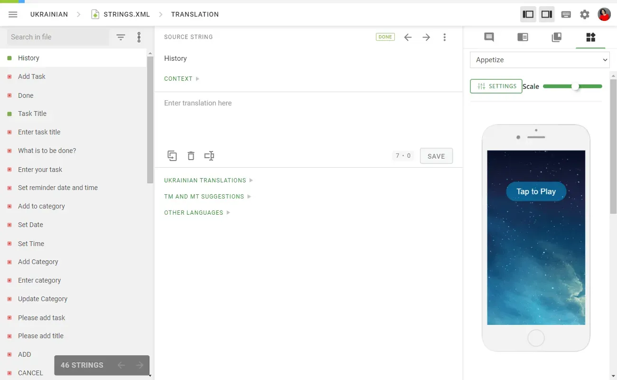This screenshot has height=380, width=617.
Task: Go to the next string arrow
Action: click(x=426, y=37)
